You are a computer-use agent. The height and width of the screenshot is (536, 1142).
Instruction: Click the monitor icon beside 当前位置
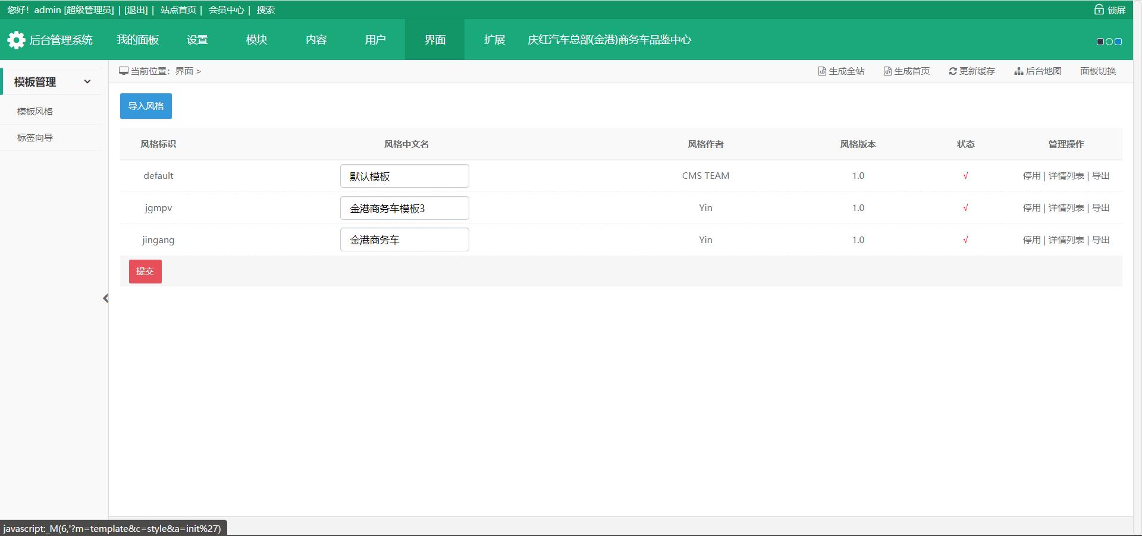point(124,71)
